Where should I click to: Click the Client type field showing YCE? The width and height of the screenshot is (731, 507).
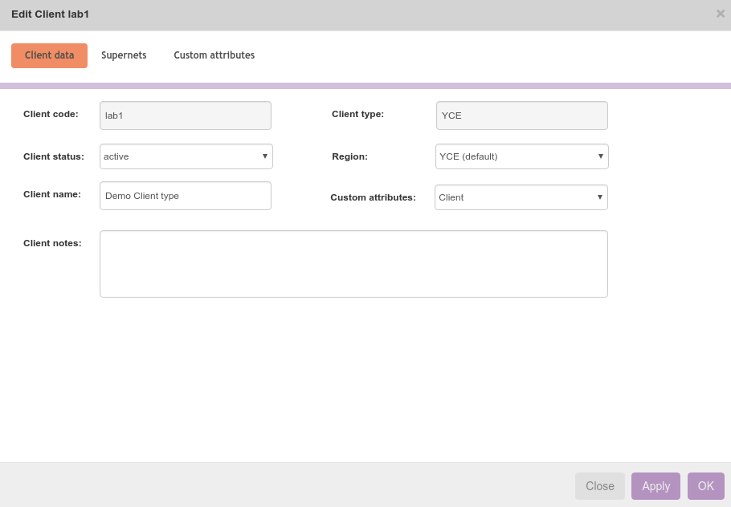(521, 116)
